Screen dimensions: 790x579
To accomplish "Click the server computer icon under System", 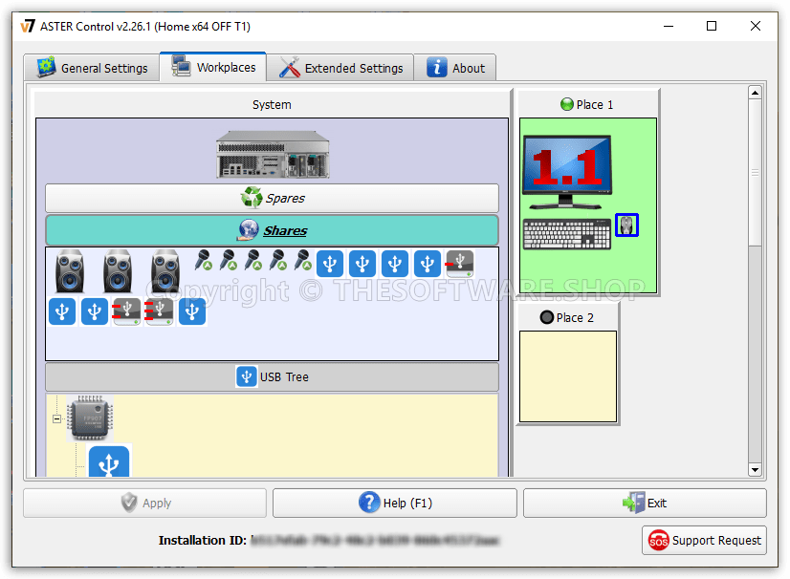I will tap(273, 154).
